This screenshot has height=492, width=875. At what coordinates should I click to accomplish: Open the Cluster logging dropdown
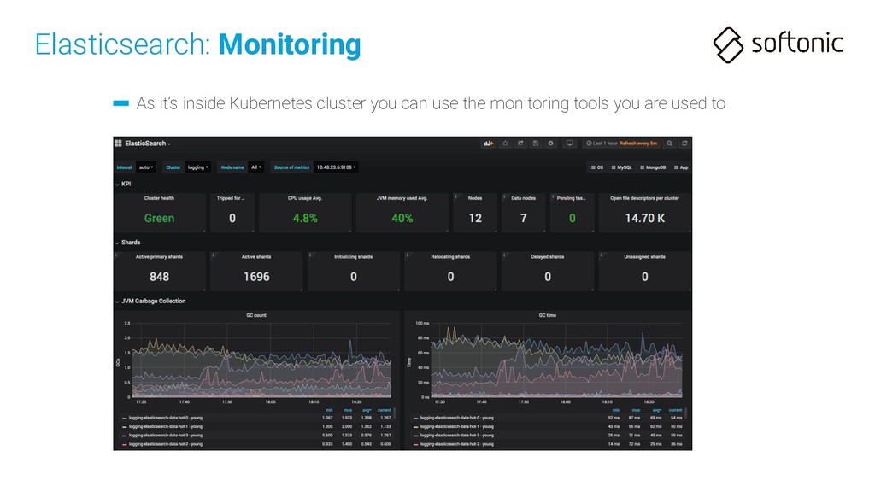tap(197, 167)
